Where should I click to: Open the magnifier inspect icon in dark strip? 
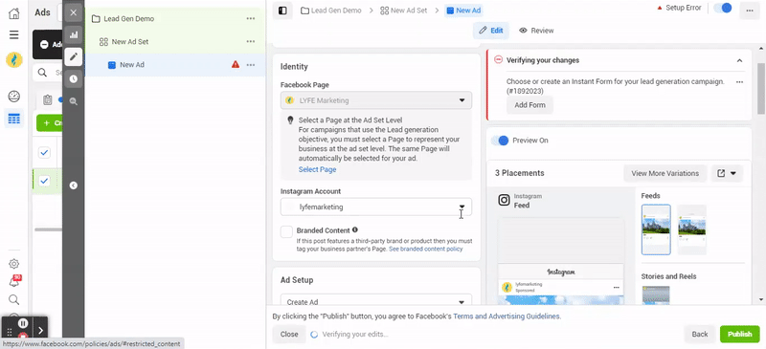point(74,101)
